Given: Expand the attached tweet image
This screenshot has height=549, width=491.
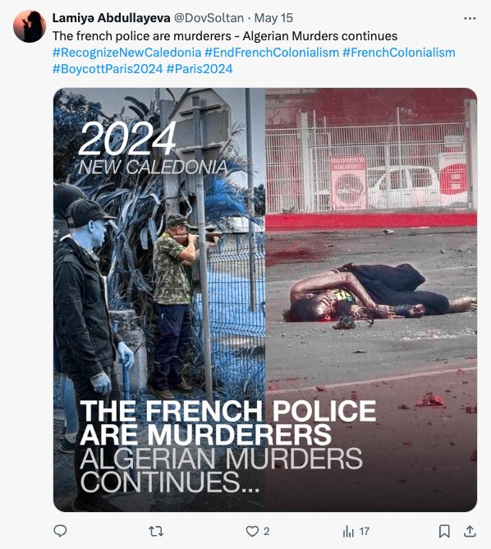Looking at the screenshot, I should [x=265, y=300].
